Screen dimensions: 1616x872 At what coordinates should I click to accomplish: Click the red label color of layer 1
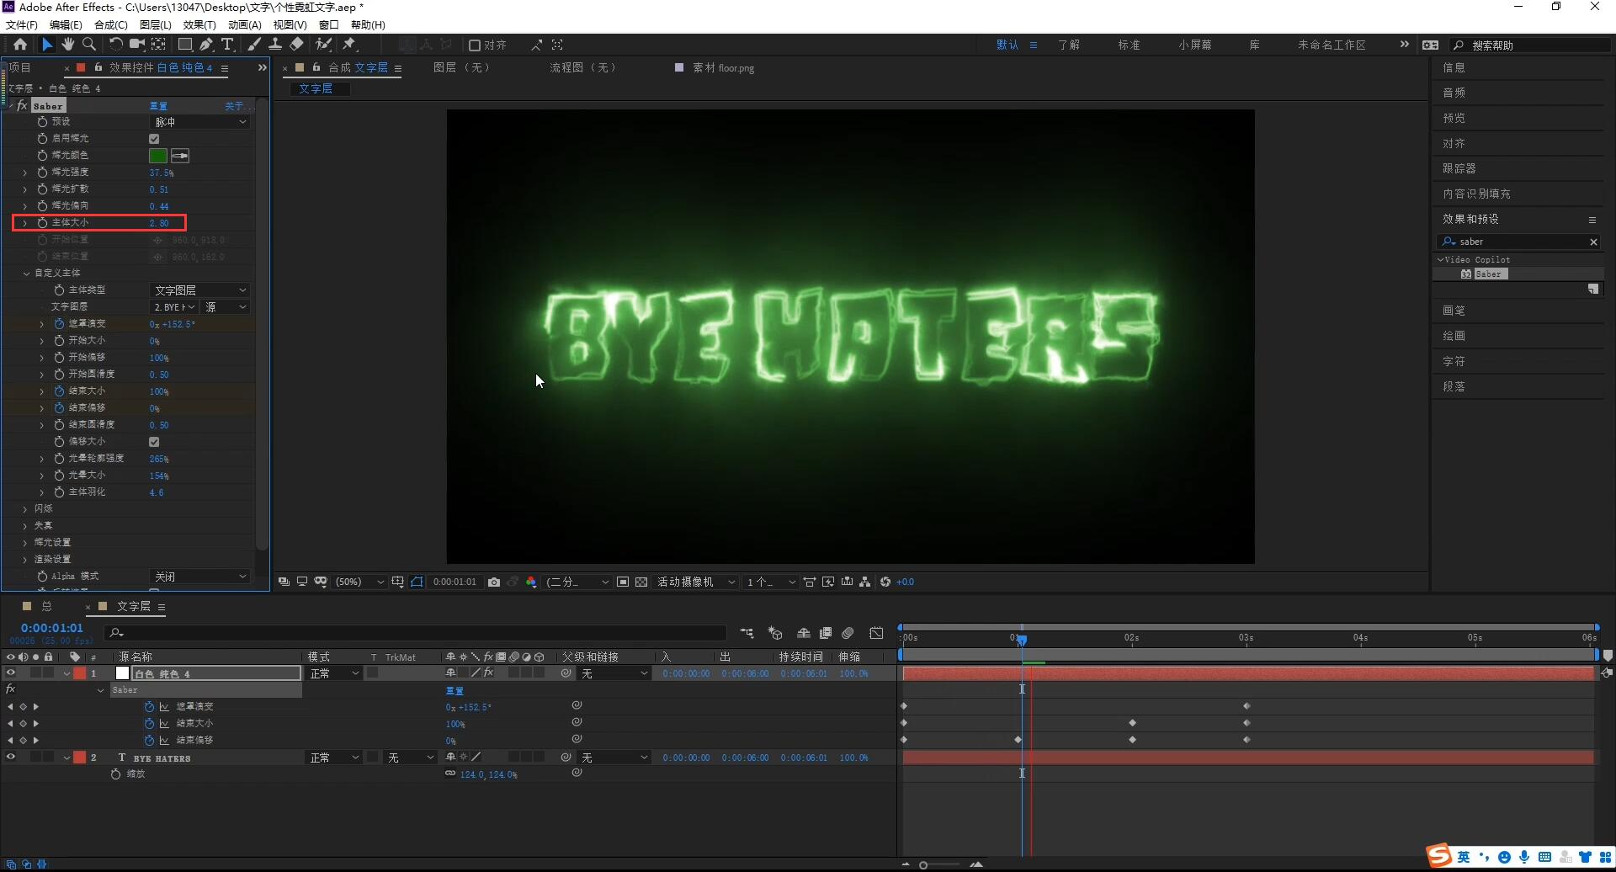click(x=80, y=673)
